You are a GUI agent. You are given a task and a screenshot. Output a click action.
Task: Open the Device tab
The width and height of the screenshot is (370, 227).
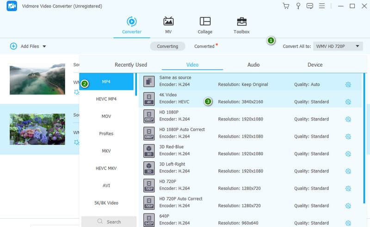point(315,65)
